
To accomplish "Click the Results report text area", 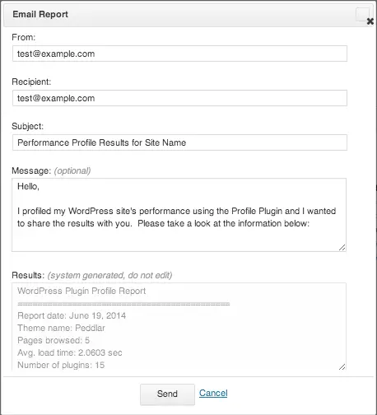I will pyautogui.click(x=179, y=327).
